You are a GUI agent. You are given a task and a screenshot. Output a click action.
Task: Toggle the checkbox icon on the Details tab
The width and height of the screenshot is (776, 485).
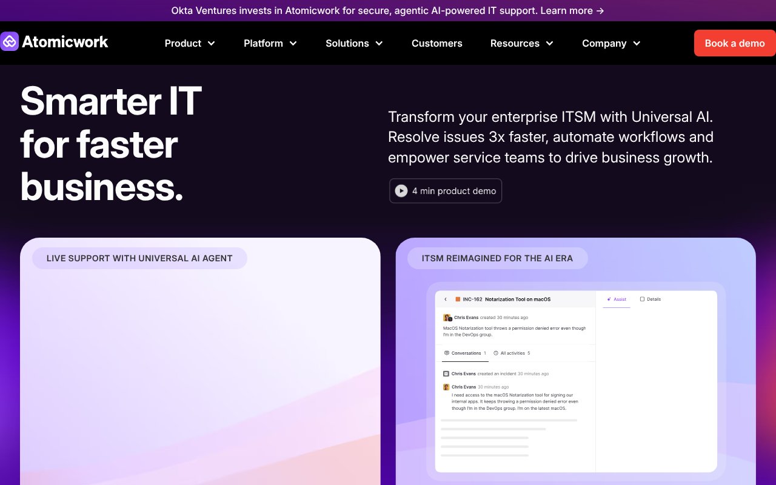(642, 299)
